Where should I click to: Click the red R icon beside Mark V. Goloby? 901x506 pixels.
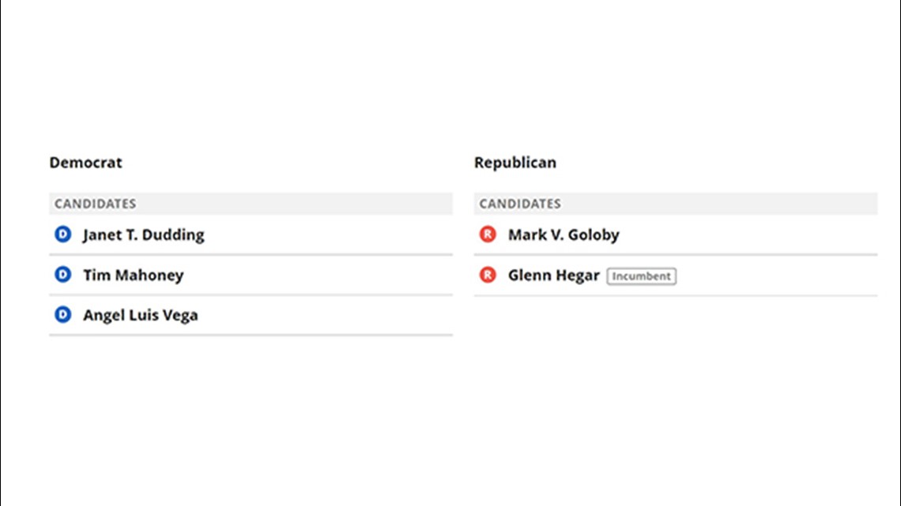coord(488,234)
